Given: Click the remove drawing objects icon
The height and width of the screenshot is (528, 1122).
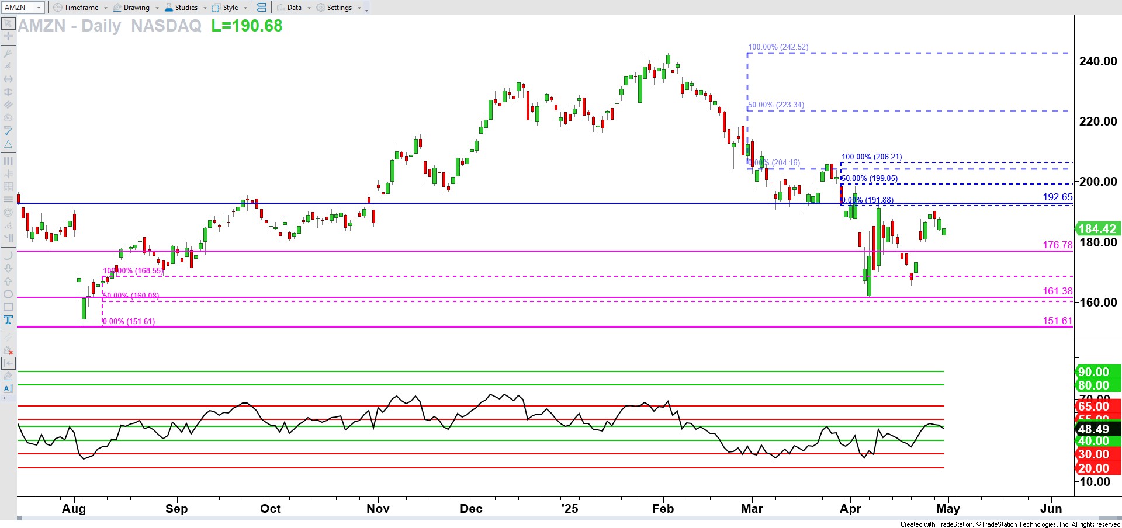Looking at the screenshot, I should click(8, 350).
